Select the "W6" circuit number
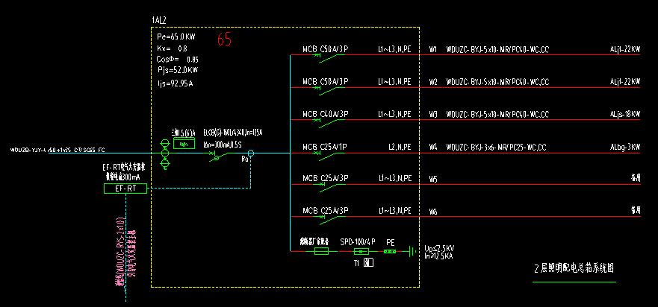The height and width of the screenshot is (307, 658). [432, 212]
